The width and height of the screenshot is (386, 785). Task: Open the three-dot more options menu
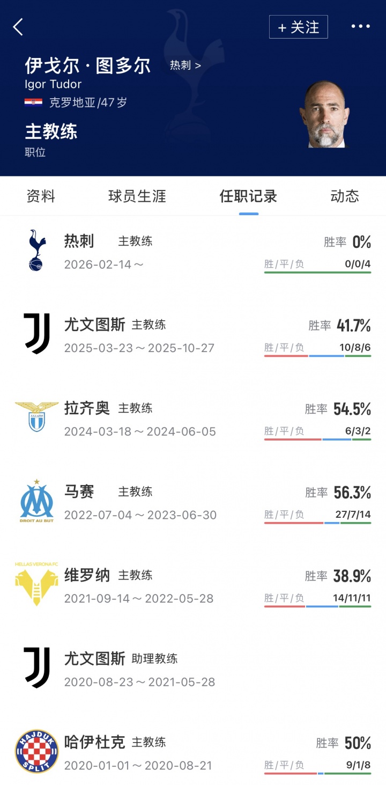[360, 26]
